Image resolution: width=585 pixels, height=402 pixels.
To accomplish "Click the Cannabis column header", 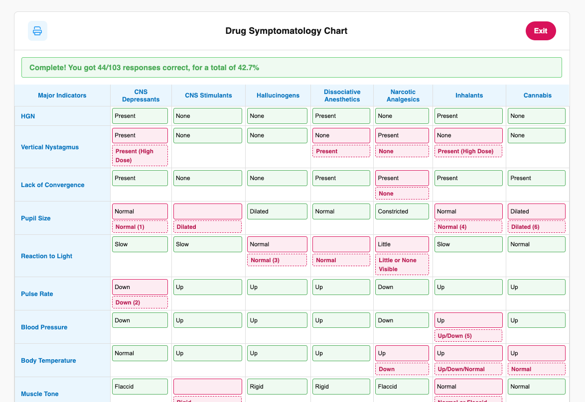I will [537, 95].
